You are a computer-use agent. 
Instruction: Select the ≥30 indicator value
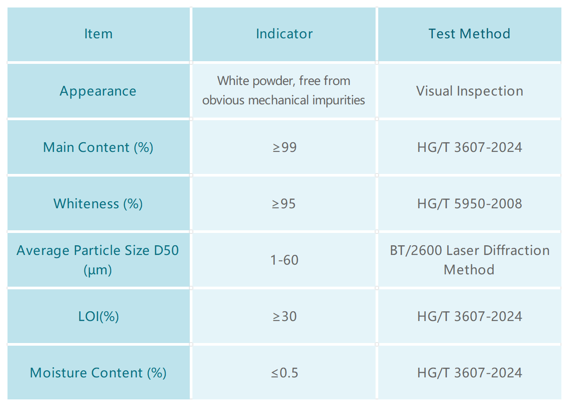point(284,316)
